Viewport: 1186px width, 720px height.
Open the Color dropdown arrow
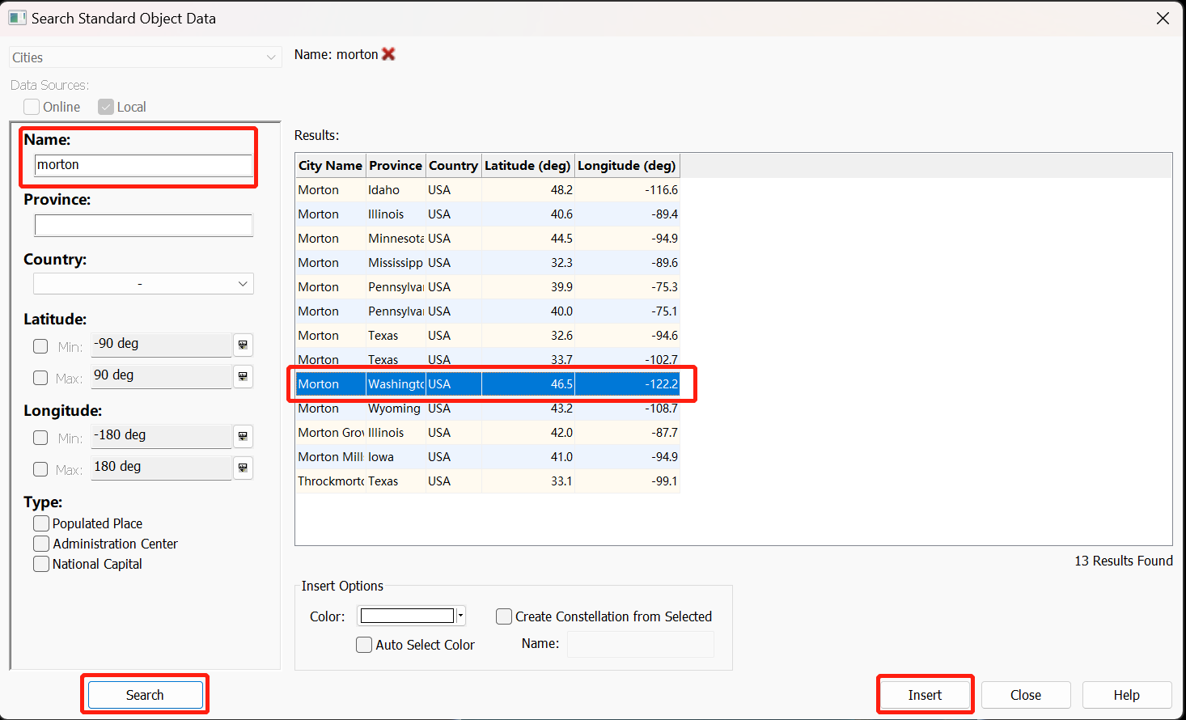[x=460, y=616]
